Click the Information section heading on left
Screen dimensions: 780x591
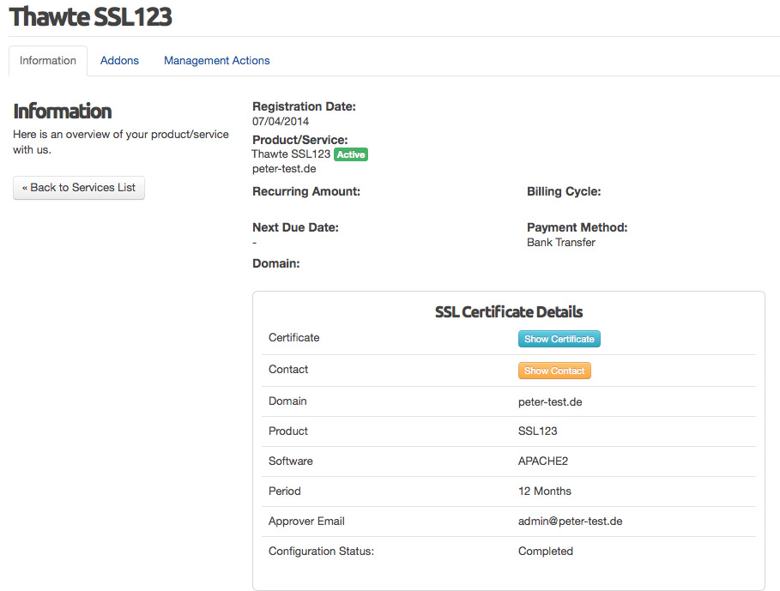click(x=62, y=112)
